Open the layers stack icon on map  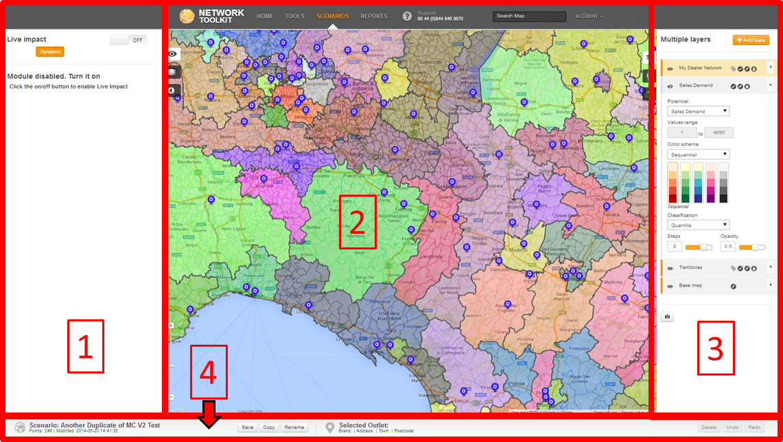click(x=172, y=71)
